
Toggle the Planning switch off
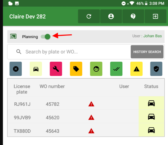[x=46, y=37]
